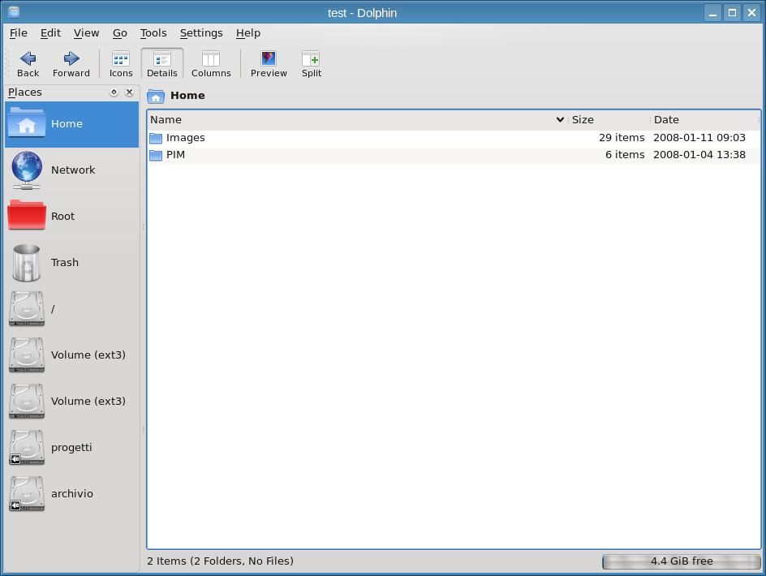Click the toolbar drag handle left of Back
This screenshot has width=766, height=576.
click(x=7, y=63)
